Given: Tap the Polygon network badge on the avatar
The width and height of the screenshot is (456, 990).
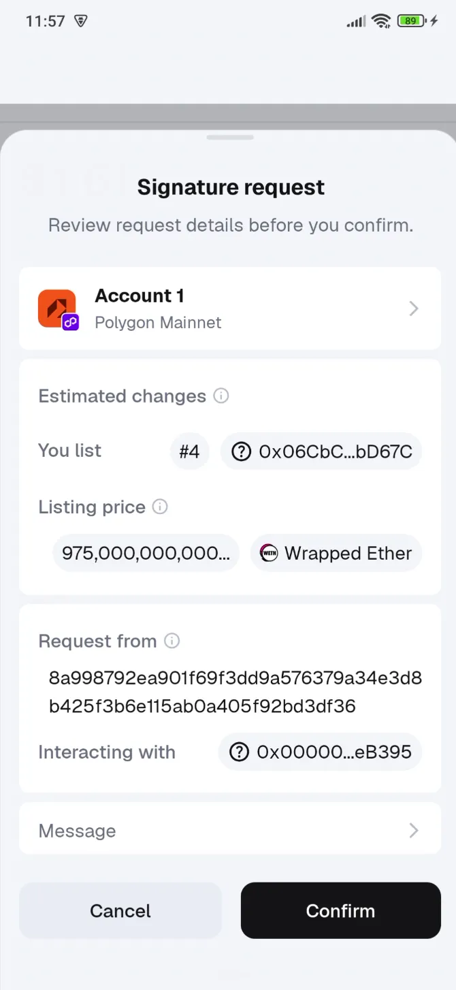Looking at the screenshot, I should point(70,321).
